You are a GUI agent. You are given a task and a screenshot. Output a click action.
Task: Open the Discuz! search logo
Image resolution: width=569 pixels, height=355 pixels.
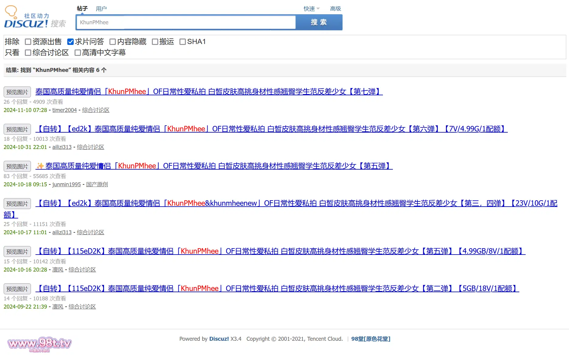click(35, 17)
